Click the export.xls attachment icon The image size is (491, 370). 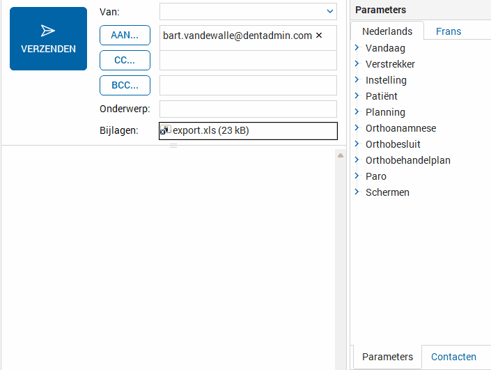(x=165, y=130)
